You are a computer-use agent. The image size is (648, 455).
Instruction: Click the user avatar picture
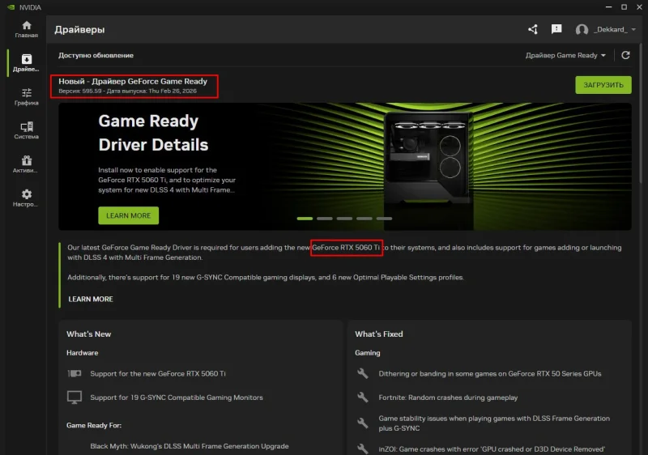click(x=582, y=30)
